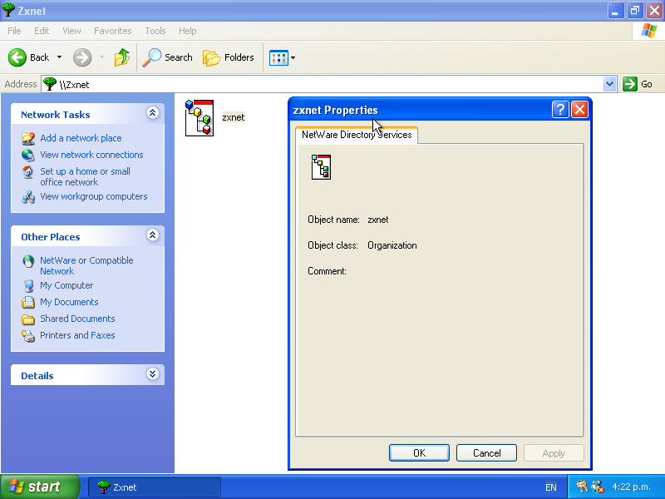
Task: Collapse the Network Tasks panel
Action: (153, 113)
